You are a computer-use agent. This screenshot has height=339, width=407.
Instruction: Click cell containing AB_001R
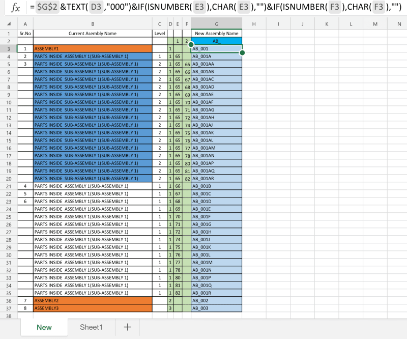point(217,293)
